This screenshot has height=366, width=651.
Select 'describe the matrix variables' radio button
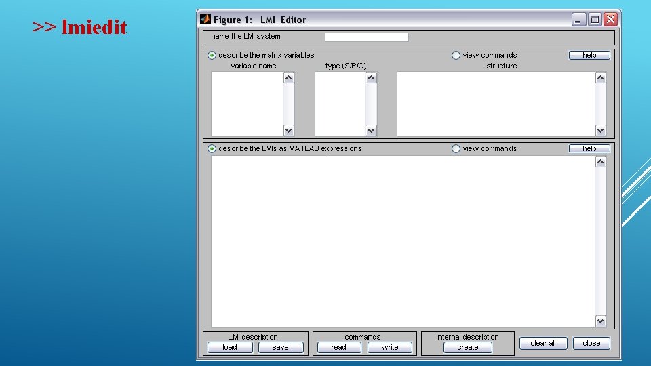click(212, 55)
